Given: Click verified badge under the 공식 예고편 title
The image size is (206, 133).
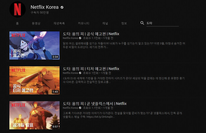Looking at the screenshot, I should 80,38.
